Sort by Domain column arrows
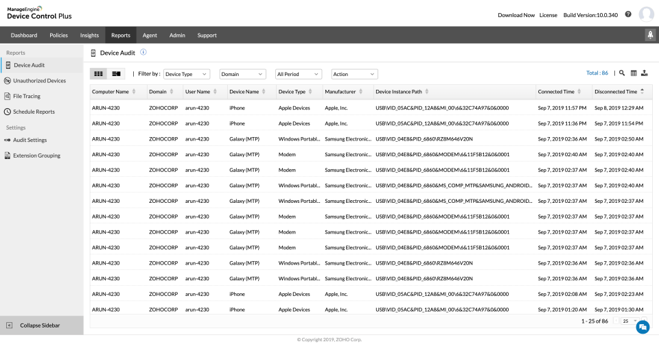This screenshot has height=344, width=659. pos(172,91)
